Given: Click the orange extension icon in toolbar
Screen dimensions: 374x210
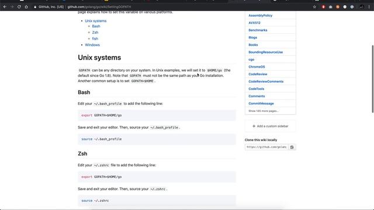Looking at the screenshot, I should coord(338,7).
